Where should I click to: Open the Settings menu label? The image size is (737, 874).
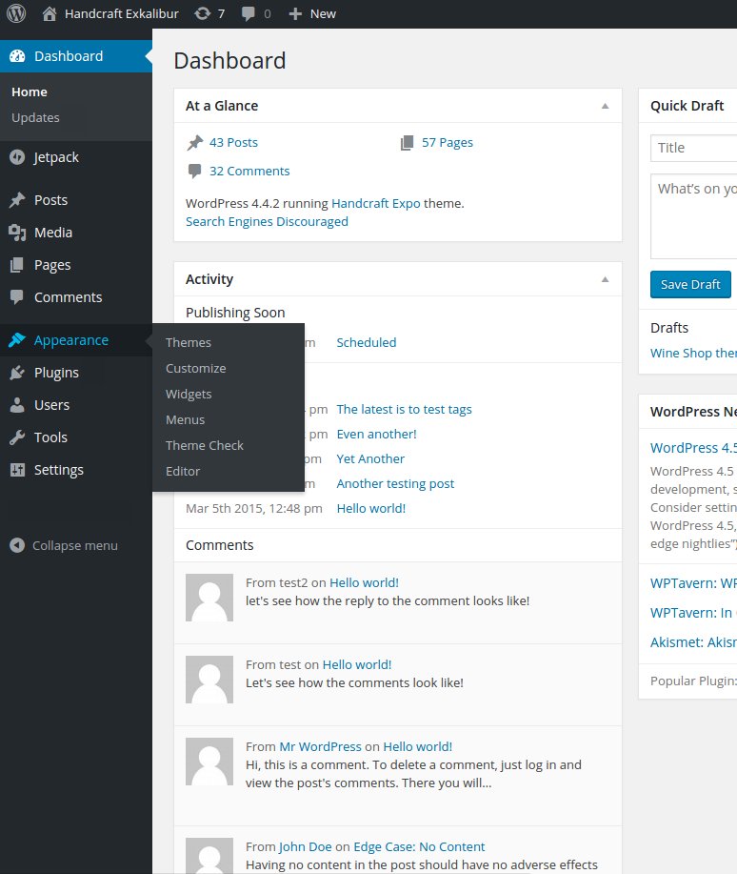(x=58, y=470)
